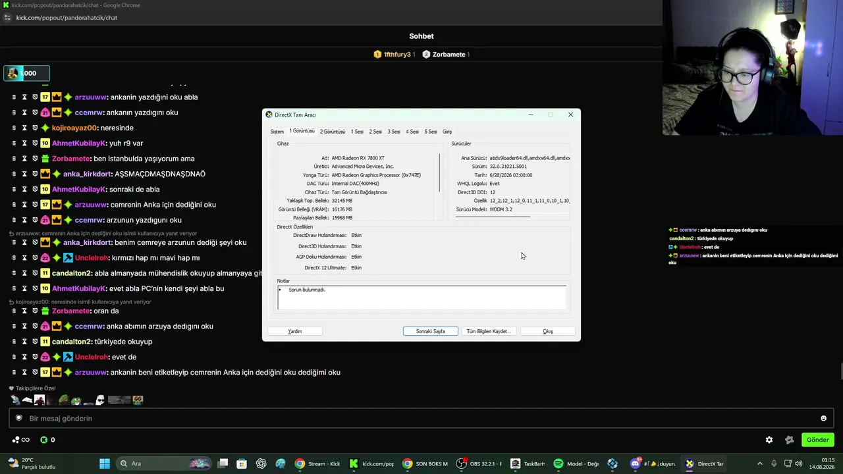The width and height of the screenshot is (843, 474).
Task: Click the 1000 gifted subs badge
Action: coord(26,73)
